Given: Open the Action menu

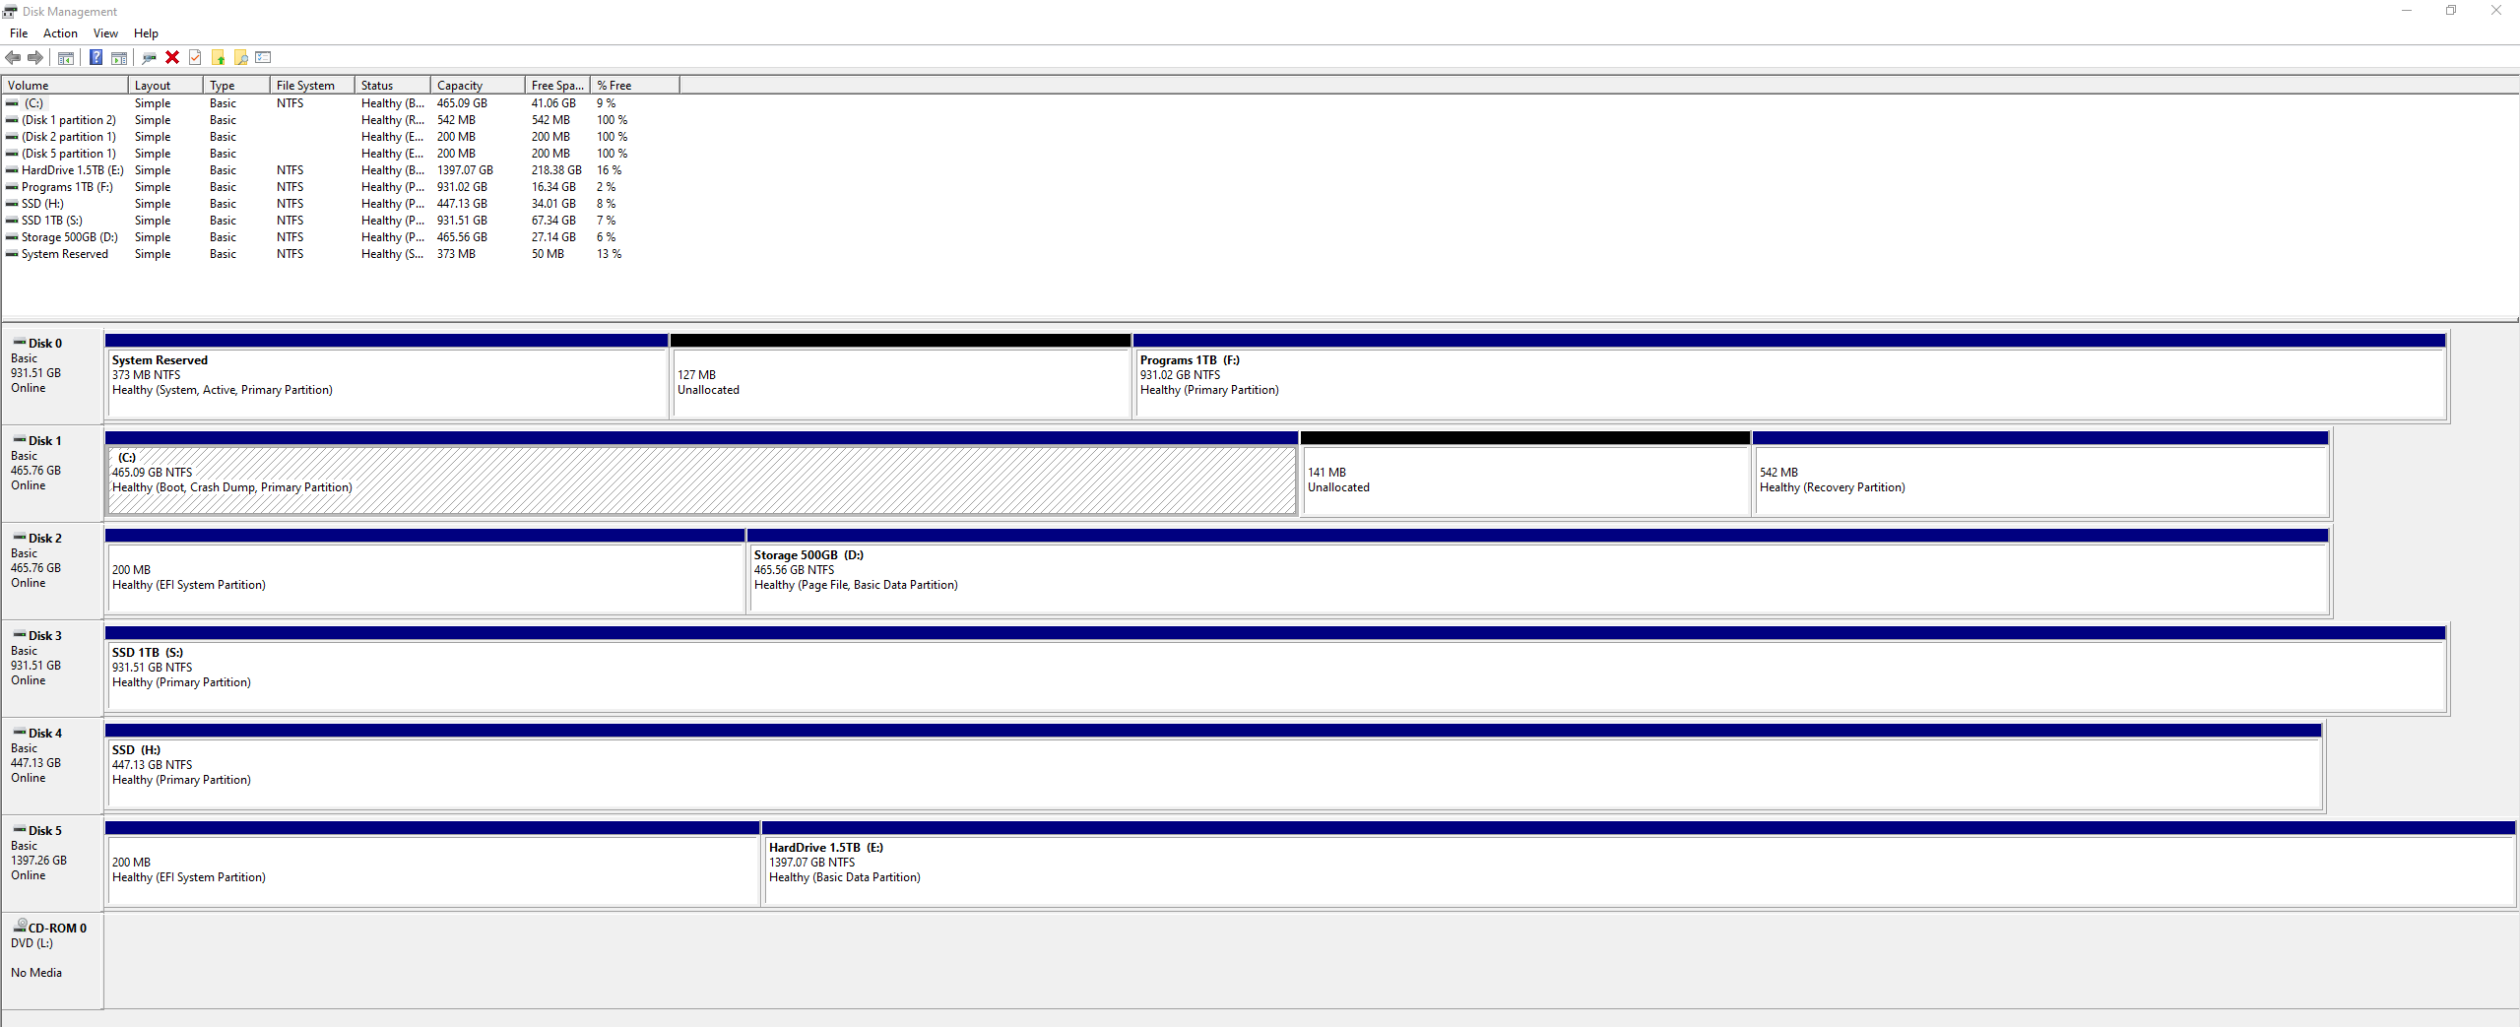Looking at the screenshot, I should point(60,33).
